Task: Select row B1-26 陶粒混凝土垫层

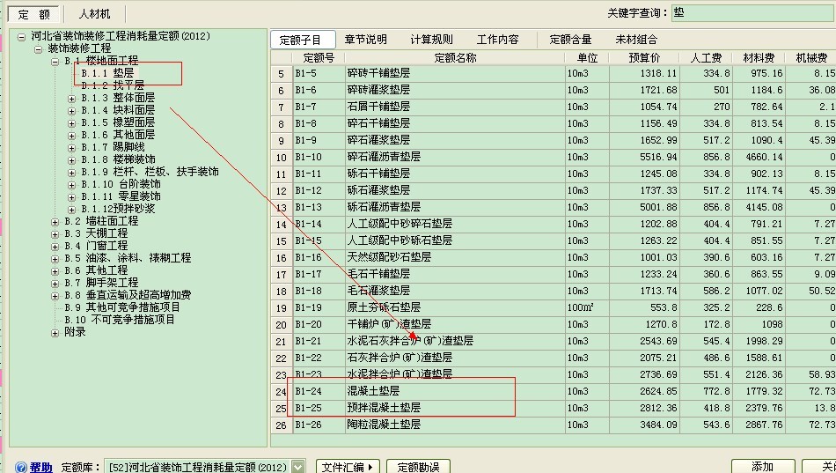Action: click(554, 425)
